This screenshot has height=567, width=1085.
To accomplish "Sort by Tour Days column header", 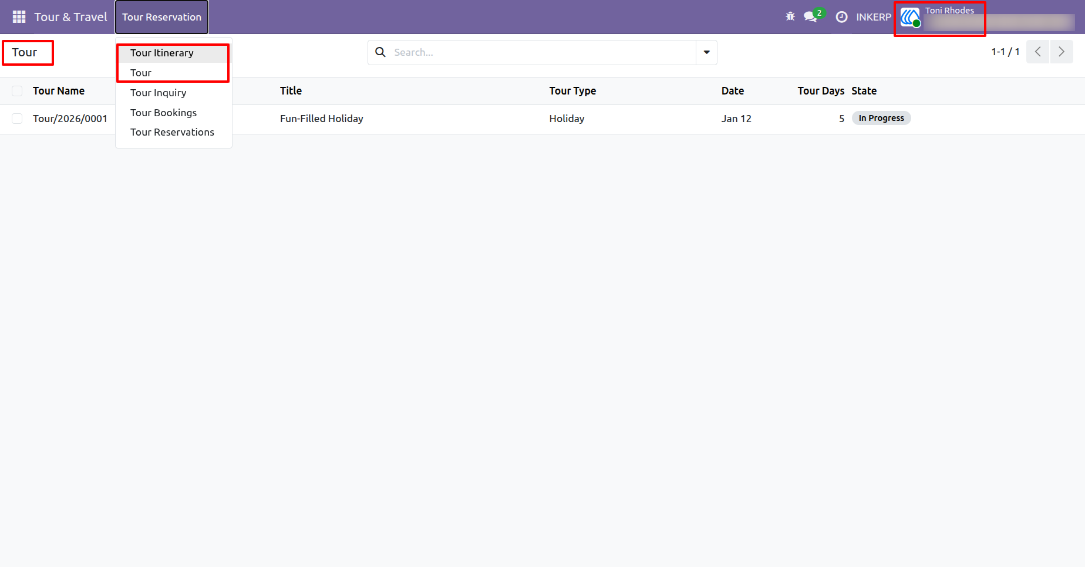I will (x=821, y=91).
